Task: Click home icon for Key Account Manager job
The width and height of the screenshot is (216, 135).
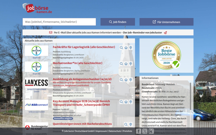Action: tap(126, 102)
